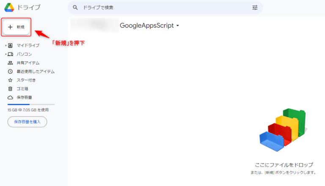Click the magnifier search icon
The image size is (325, 186).
point(75,8)
